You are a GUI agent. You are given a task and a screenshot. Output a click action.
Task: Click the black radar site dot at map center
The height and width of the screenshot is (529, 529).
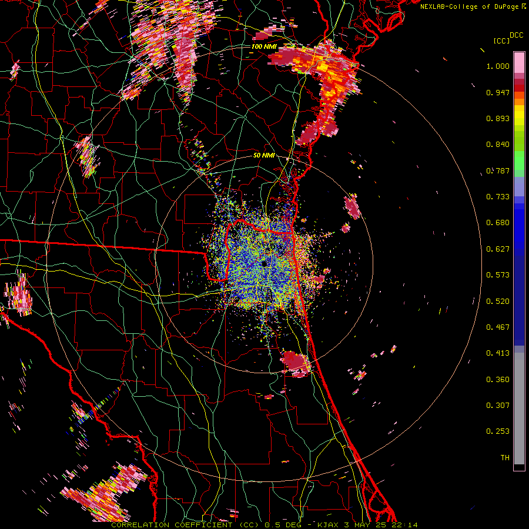pos(264,263)
